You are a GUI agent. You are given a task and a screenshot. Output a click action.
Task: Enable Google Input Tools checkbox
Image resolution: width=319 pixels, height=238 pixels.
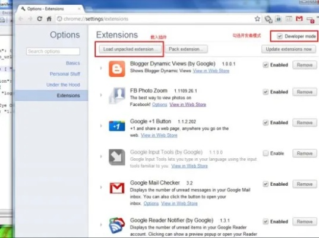coord(266,154)
